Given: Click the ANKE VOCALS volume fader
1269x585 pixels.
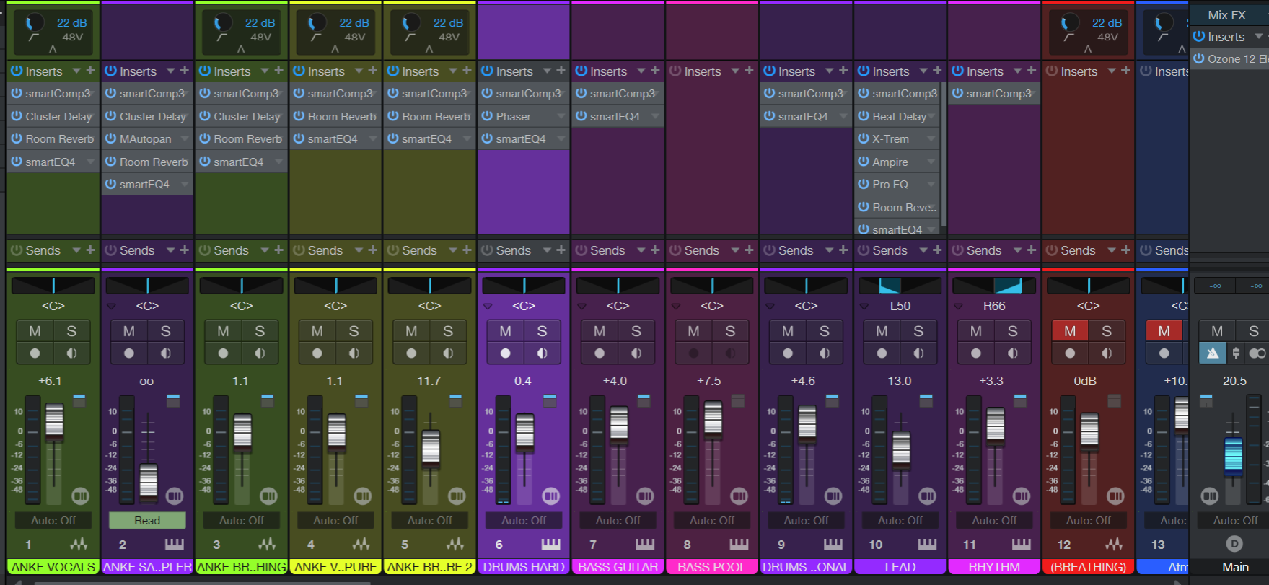Looking at the screenshot, I should 54,421.
